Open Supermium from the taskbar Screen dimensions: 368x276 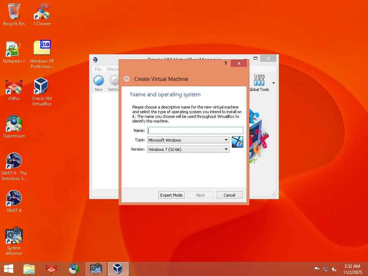73,269
